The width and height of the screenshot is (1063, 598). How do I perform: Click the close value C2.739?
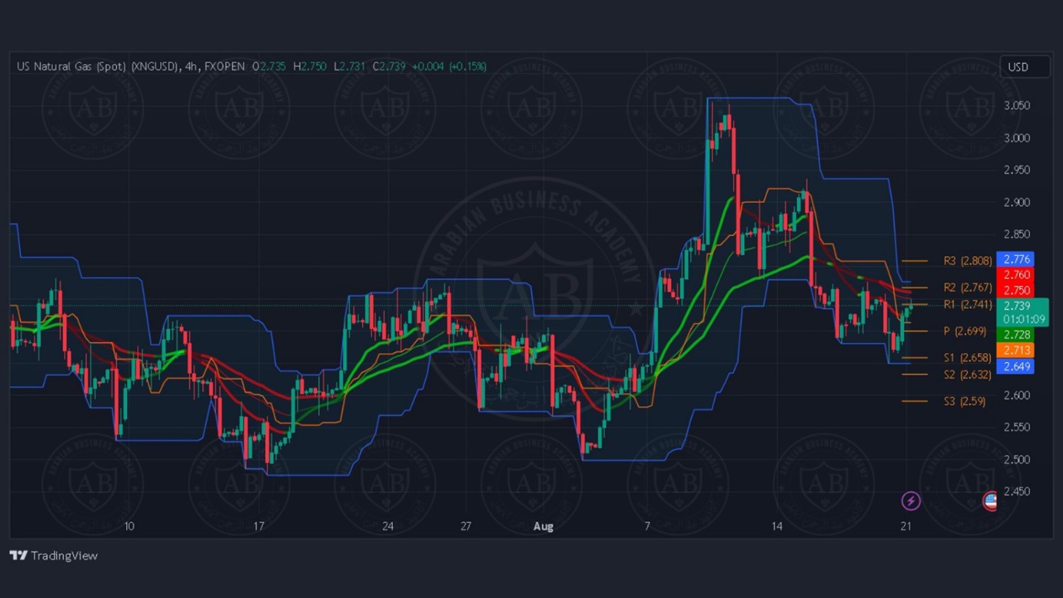click(x=390, y=67)
